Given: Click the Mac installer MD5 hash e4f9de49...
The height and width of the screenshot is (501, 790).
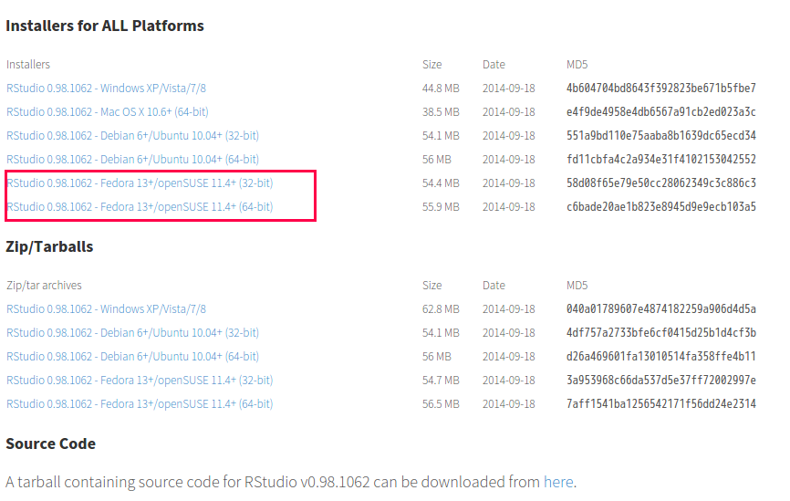Looking at the screenshot, I should [661, 112].
